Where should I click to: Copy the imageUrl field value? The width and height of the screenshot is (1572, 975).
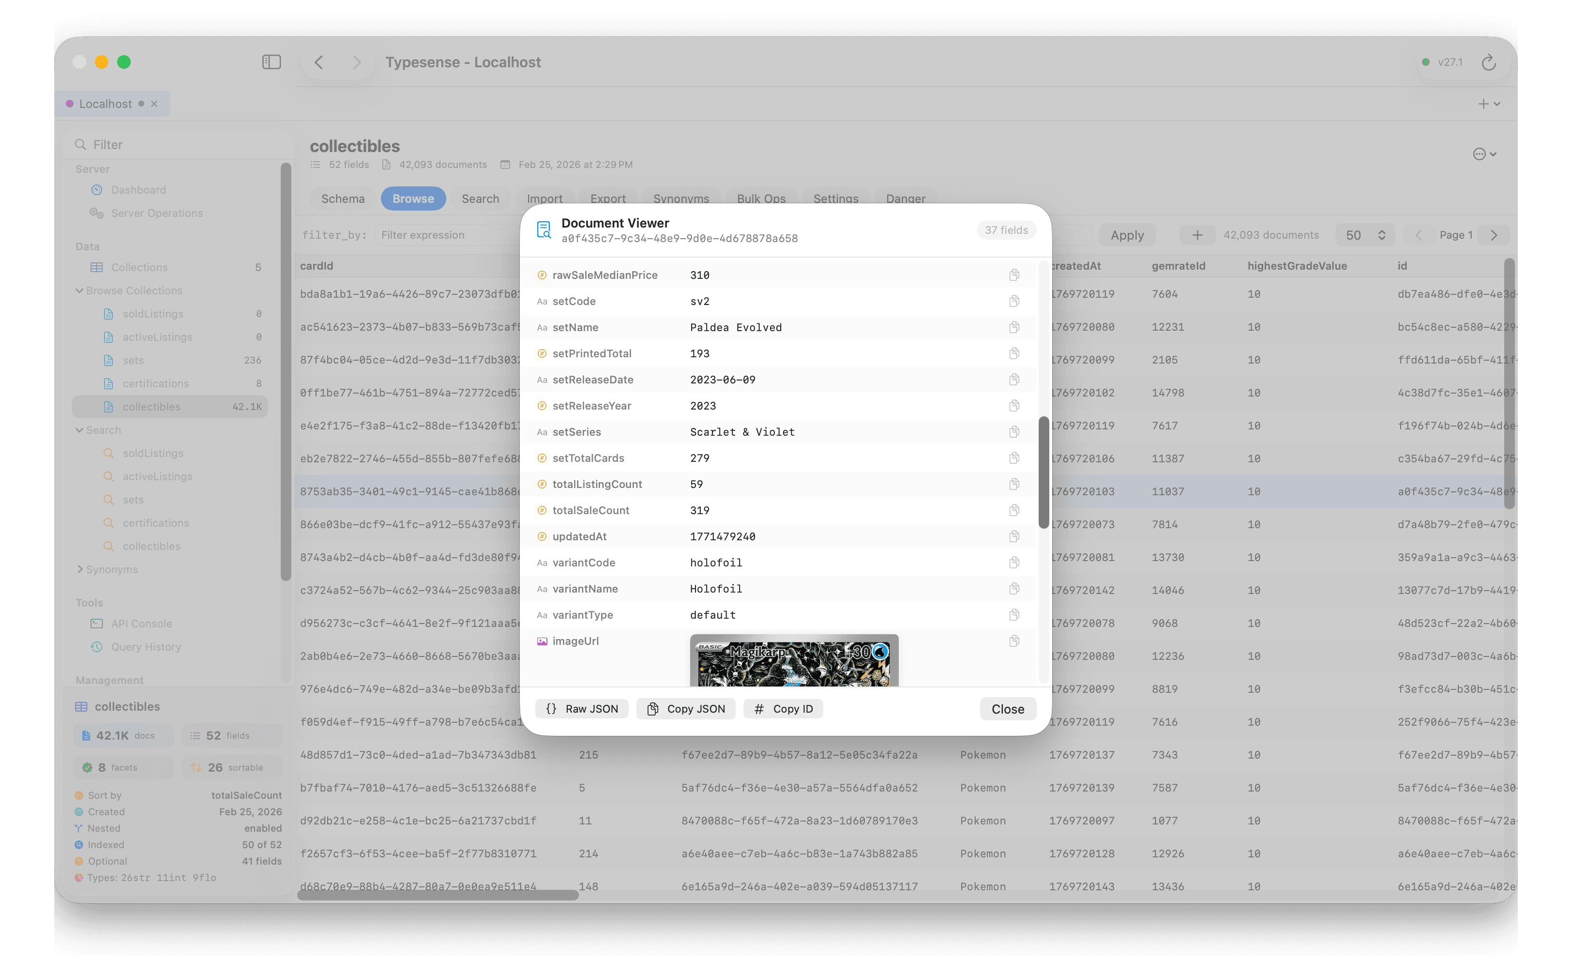(1014, 641)
